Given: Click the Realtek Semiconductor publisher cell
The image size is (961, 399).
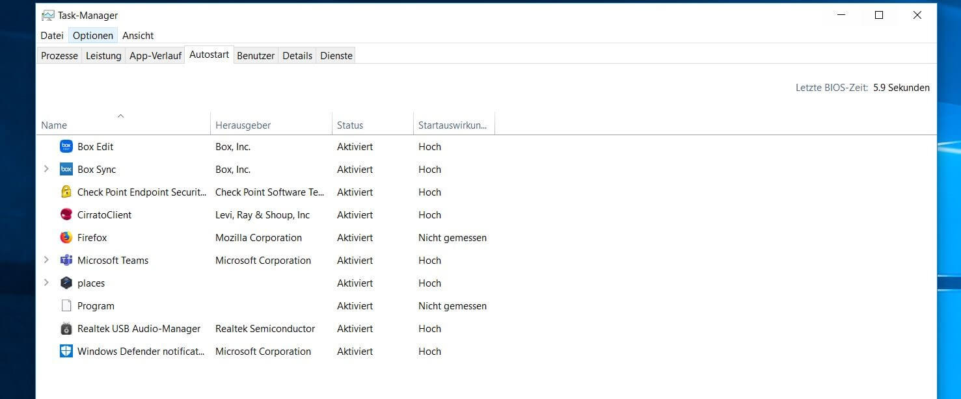Looking at the screenshot, I should pyautogui.click(x=265, y=328).
